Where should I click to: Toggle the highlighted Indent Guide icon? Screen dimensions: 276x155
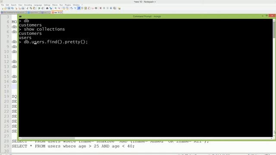click(x=78, y=8)
